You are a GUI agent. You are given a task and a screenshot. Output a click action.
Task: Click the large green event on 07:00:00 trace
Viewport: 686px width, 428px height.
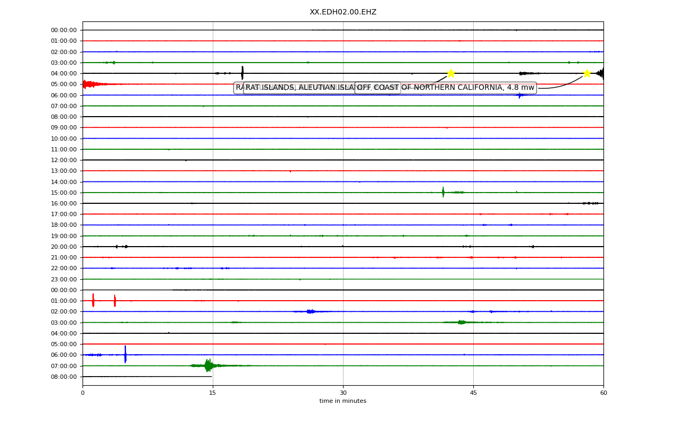[208, 365]
